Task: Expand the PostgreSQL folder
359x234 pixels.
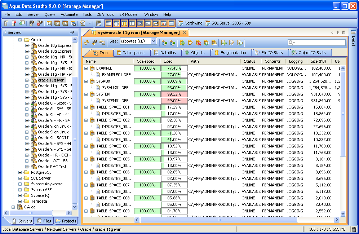Action: coord(20,172)
